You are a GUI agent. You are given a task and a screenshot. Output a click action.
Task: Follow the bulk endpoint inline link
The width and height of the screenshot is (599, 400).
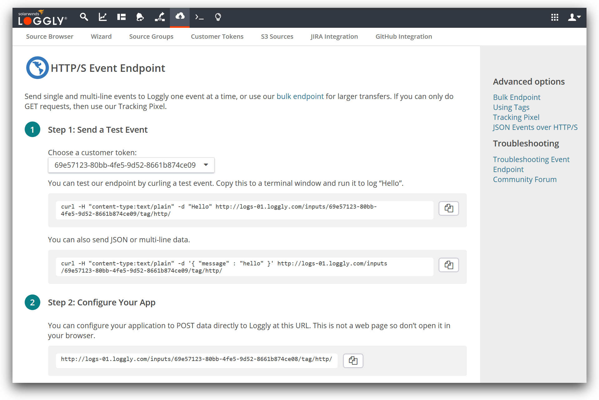tap(300, 96)
